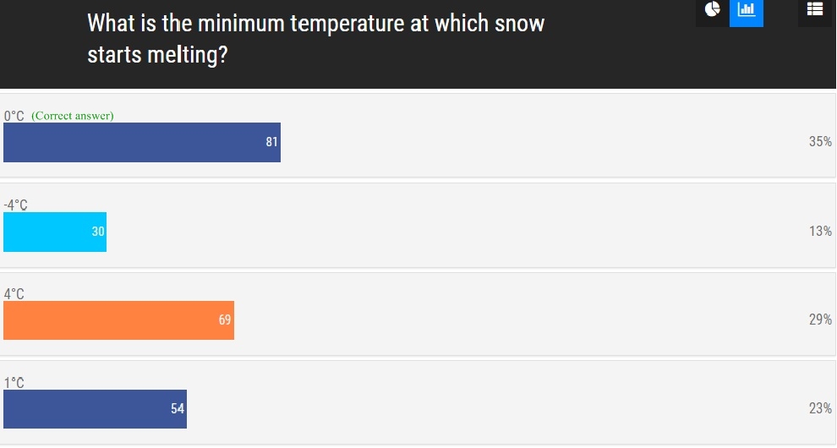
Task: Click the cyan -4°C bar
Action: click(55, 232)
